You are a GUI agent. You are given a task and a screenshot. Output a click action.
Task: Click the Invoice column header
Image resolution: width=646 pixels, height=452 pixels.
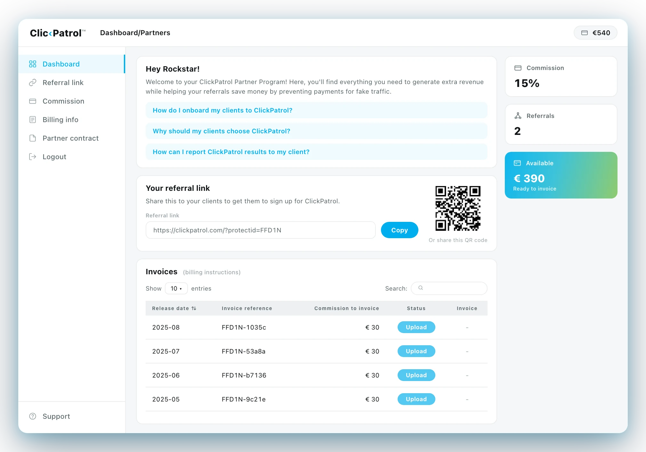[x=467, y=308]
